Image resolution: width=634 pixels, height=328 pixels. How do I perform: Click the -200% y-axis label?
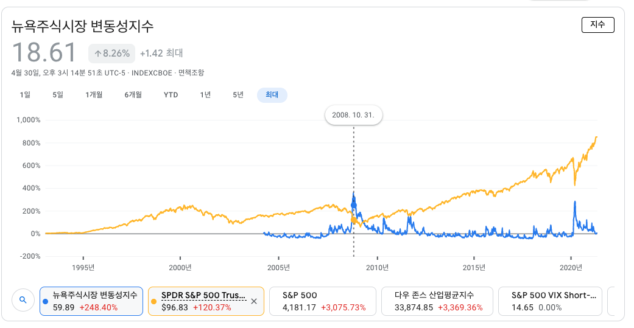(x=30, y=256)
